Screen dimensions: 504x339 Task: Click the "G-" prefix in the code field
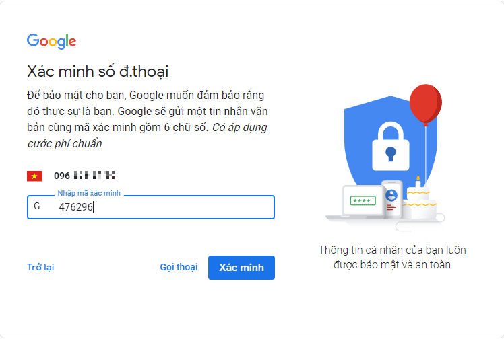38,206
